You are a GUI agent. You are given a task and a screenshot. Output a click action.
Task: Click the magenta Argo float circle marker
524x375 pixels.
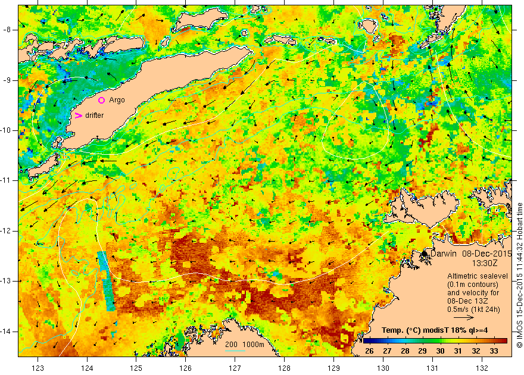pyautogui.click(x=102, y=100)
